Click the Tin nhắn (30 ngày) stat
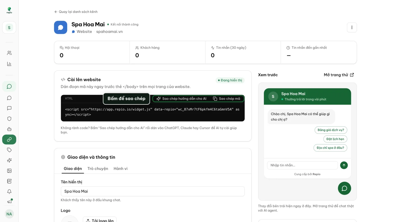This screenshot has width=395, height=222. pyautogui.click(x=243, y=52)
